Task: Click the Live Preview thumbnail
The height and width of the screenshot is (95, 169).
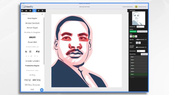Action: pyautogui.click(x=139, y=18)
